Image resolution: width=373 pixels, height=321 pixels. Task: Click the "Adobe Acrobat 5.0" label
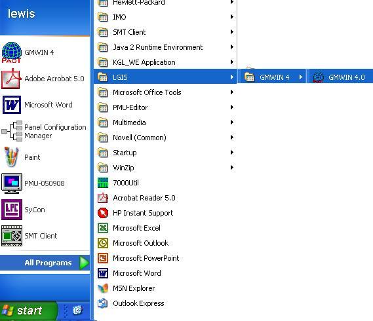pos(54,79)
